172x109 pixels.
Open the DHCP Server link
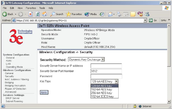[x=13, y=98]
